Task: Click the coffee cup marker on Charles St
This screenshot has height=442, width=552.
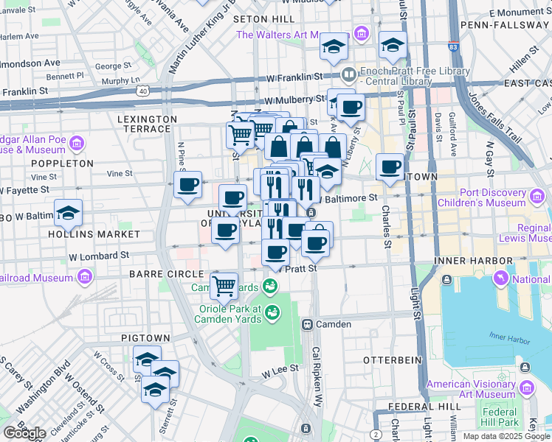Action: (390, 166)
